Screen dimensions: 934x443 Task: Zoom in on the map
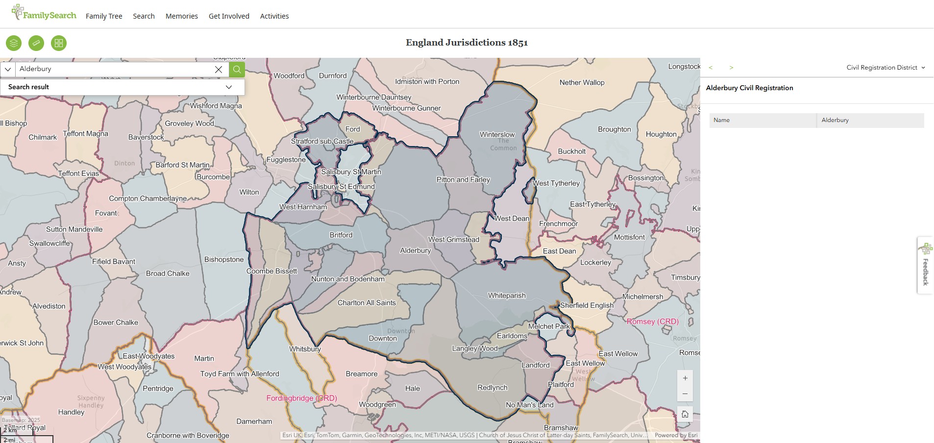click(685, 378)
